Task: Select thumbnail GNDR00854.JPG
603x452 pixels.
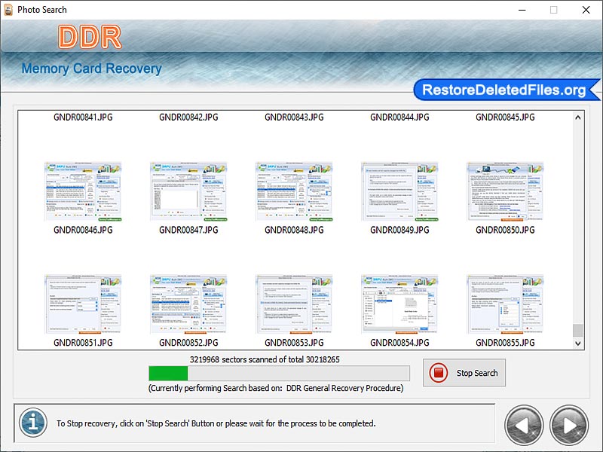Action: pyautogui.click(x=399, y=304)
